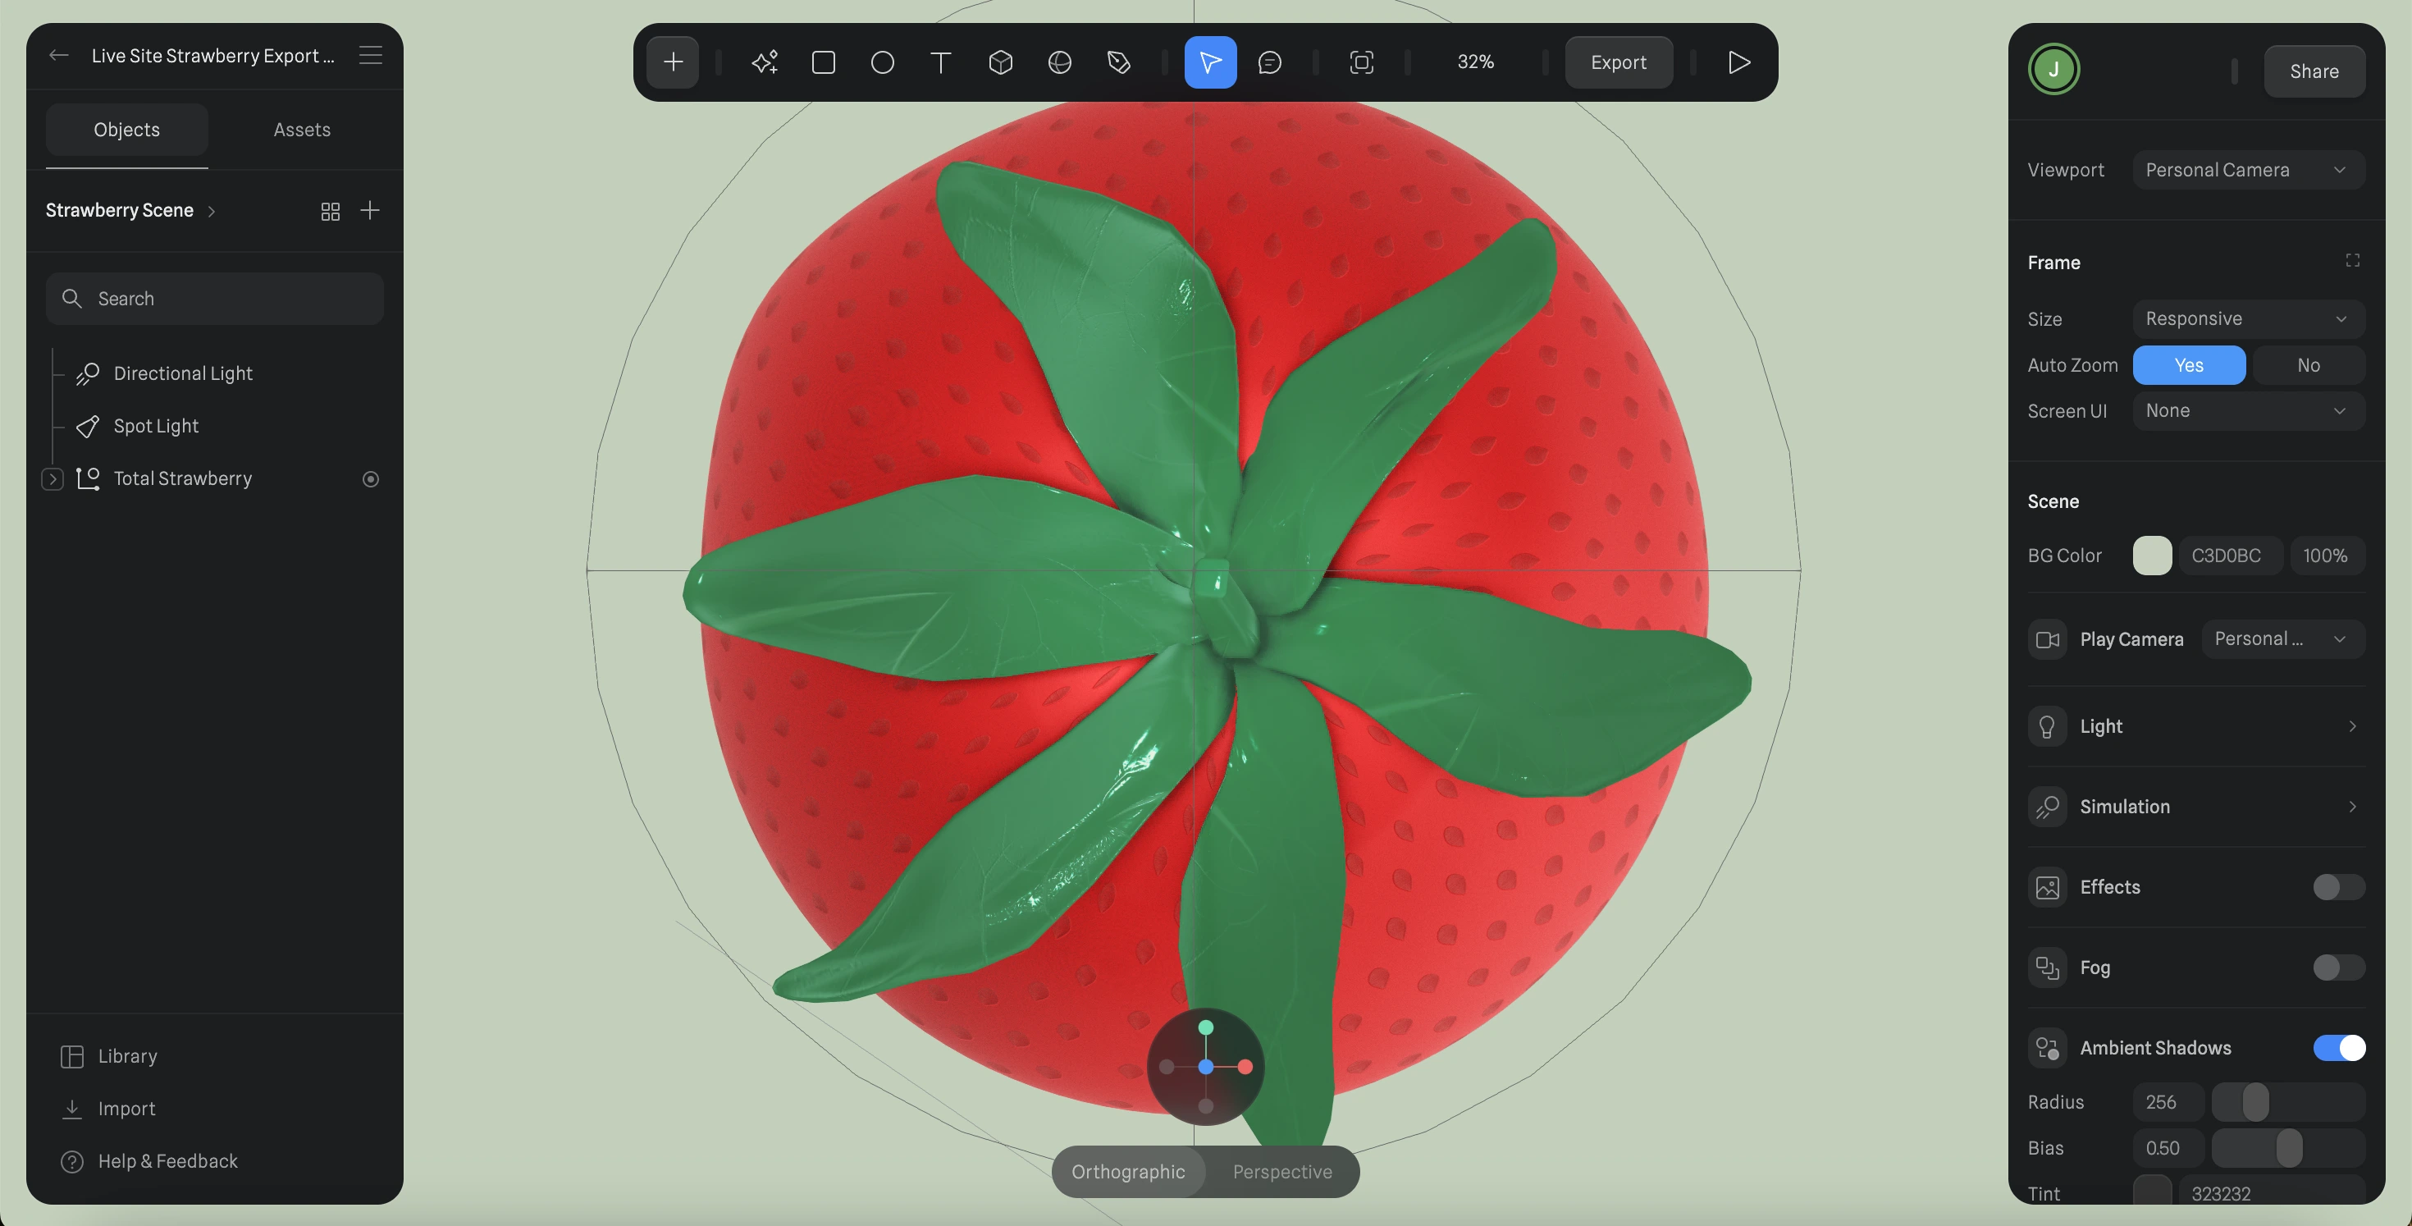Switch view to Perspective
Viewport: 2412px width, 1226px height.
coord(1281,1172)
